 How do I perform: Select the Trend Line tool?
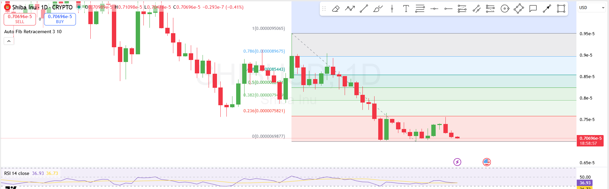click(x=364, y=9)
